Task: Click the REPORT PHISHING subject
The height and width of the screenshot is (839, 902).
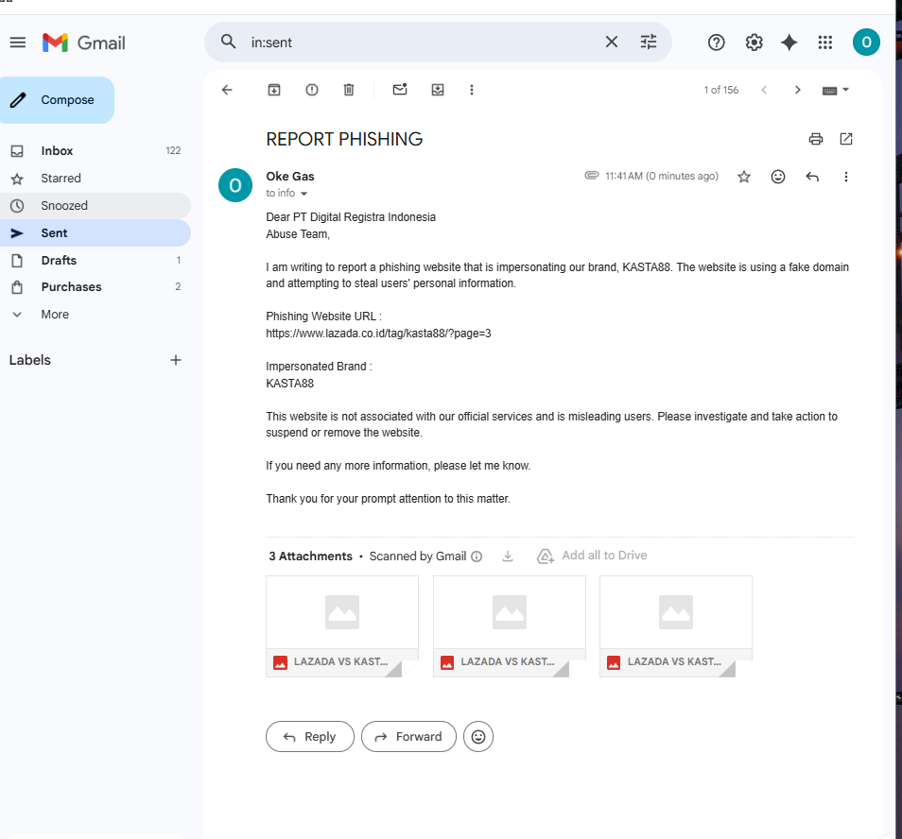Action: click(344, 139)
